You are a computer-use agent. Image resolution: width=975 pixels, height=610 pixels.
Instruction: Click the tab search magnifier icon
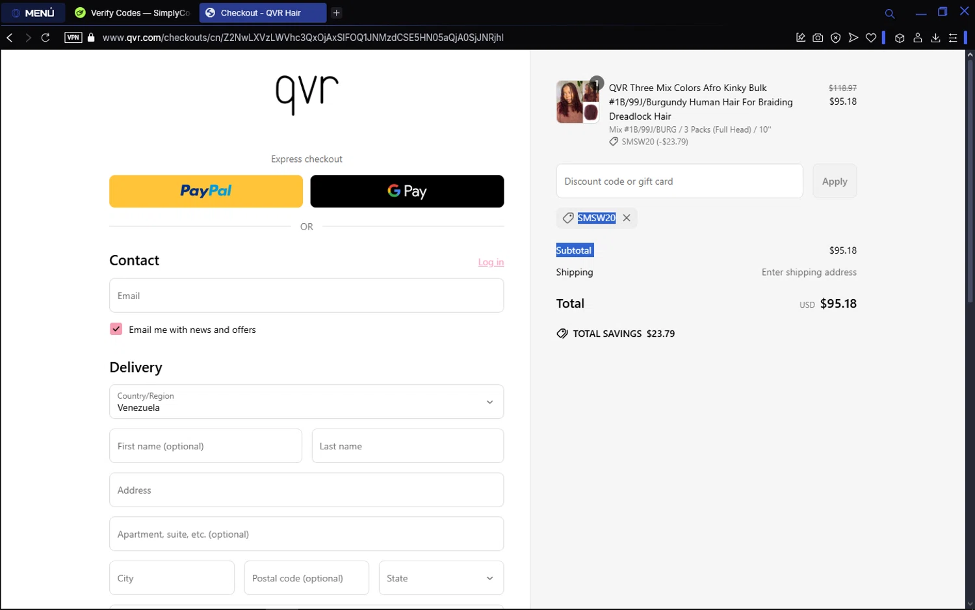pyautogui.click(x=889, y=14)
